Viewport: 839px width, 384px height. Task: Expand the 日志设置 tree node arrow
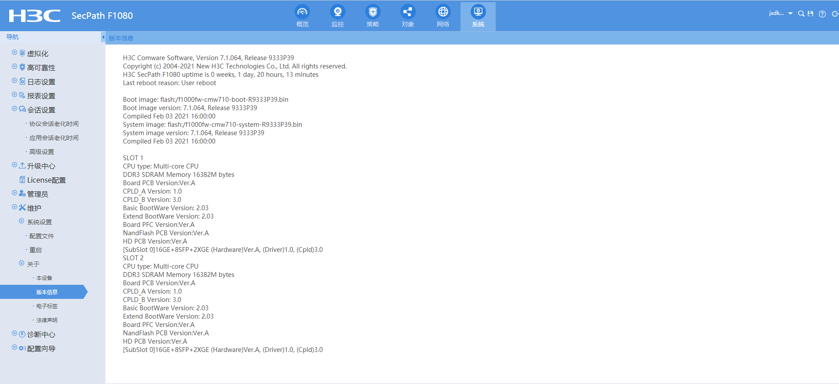(x=14, y=81)
